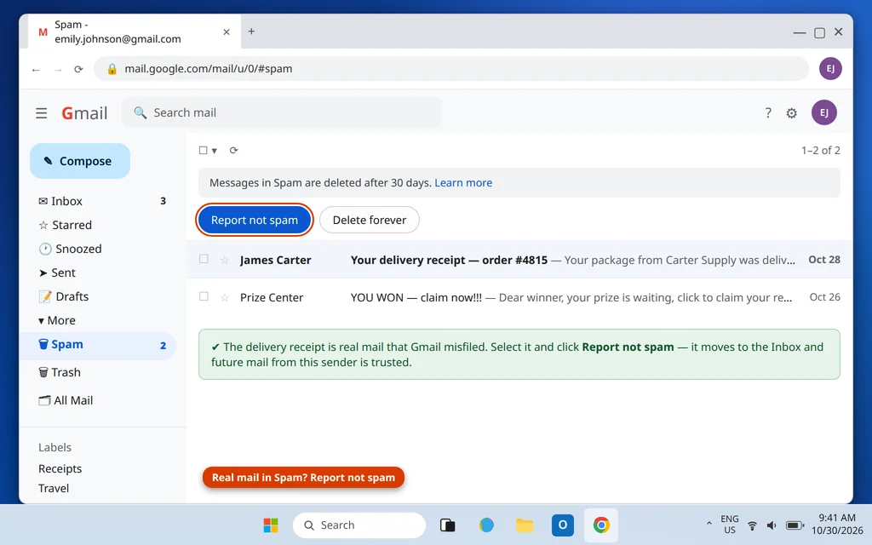Star the James Carter email

[225, 260]
